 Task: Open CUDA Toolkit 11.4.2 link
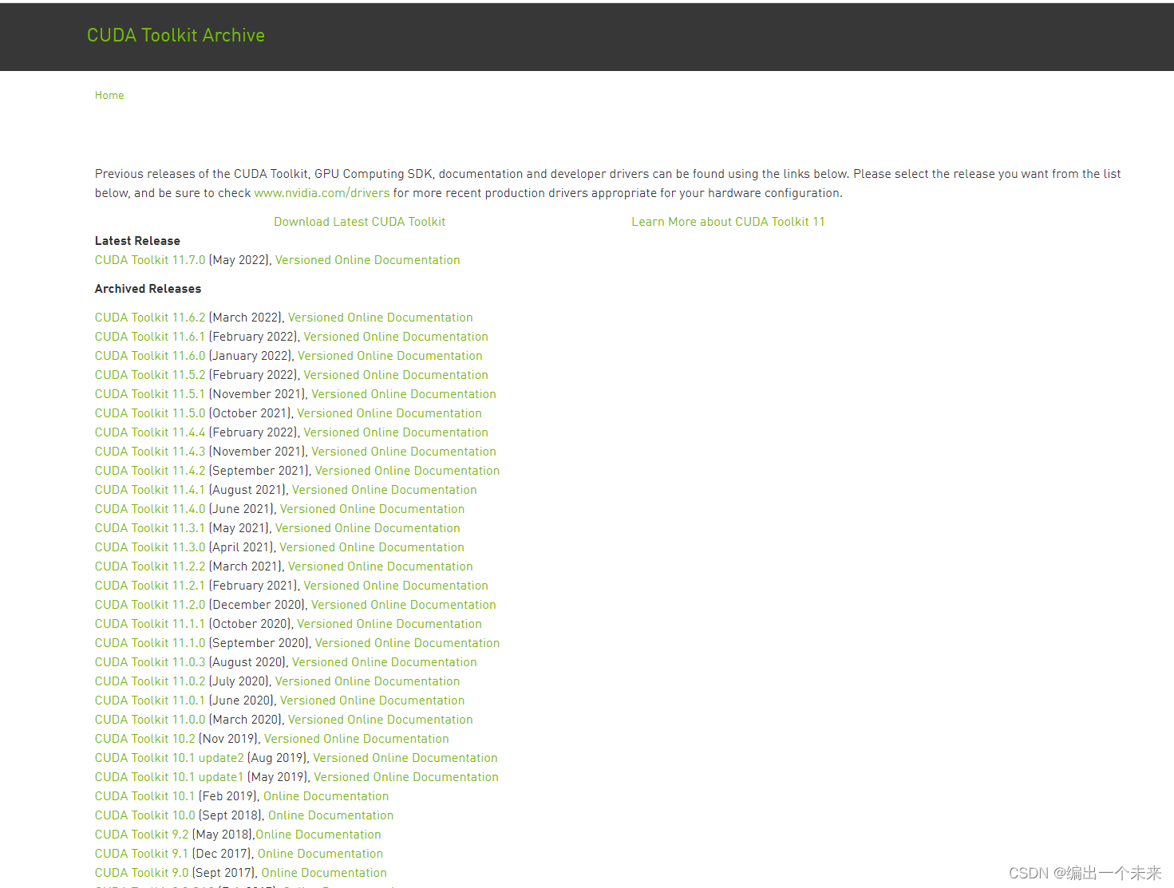click(x=150, y=471)
